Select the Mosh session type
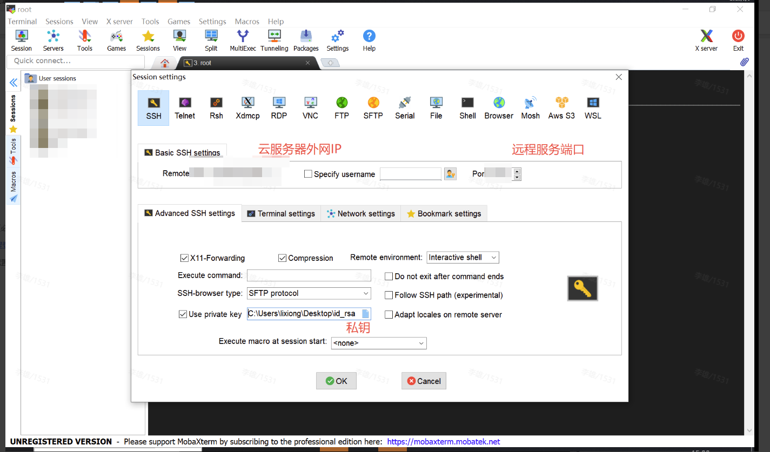770x452 pixels. click(x=530, y=107)
